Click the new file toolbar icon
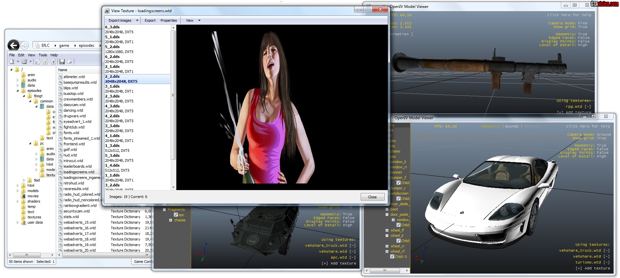This screenshot has height=278, width=620. 12,62
